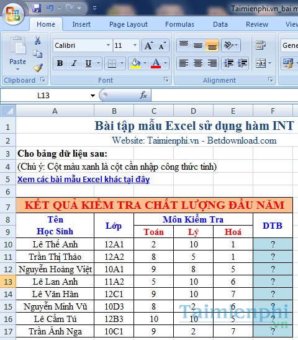This screenshot has width=298, height=340.
Task: Align text right
Action: (x=212, y=63)
